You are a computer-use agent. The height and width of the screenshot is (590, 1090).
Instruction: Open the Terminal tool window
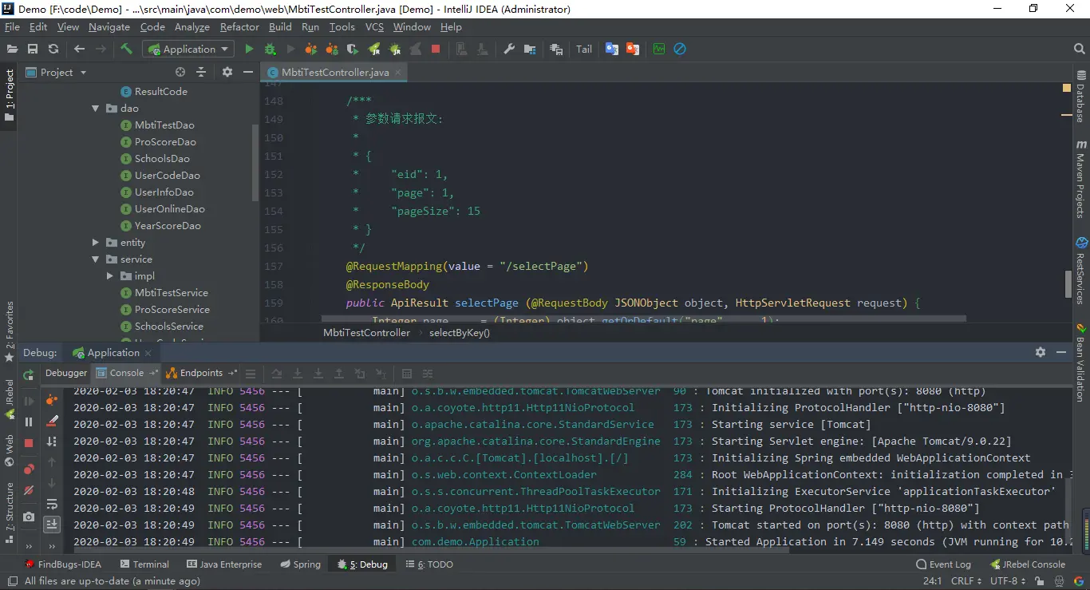click(x=144, y=564)
